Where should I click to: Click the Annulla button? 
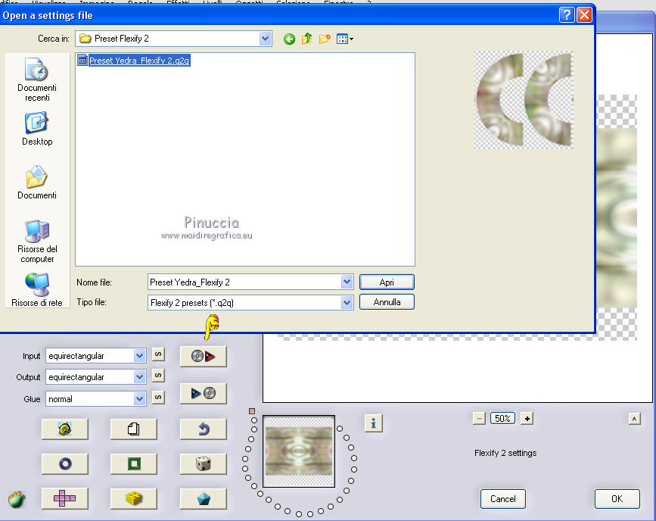387,302
